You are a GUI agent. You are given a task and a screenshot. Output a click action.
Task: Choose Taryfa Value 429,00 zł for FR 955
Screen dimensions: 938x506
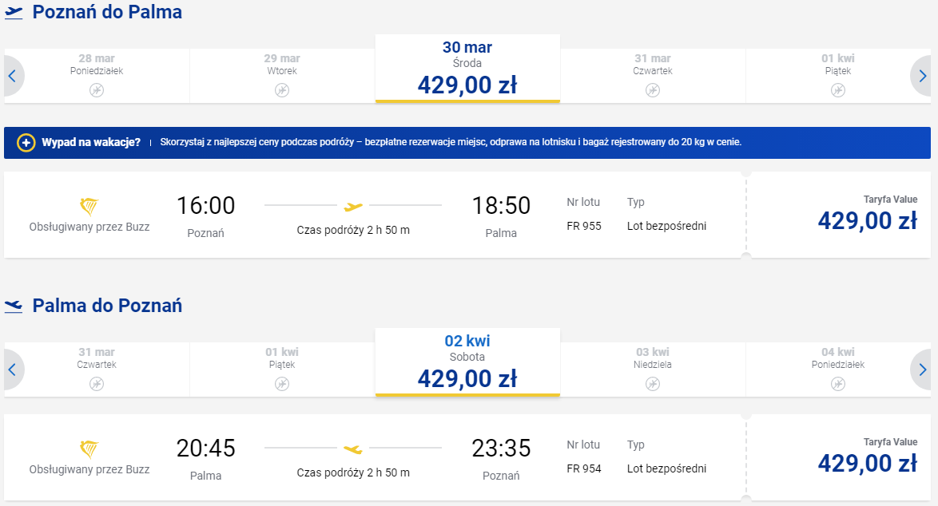(841, 215)
